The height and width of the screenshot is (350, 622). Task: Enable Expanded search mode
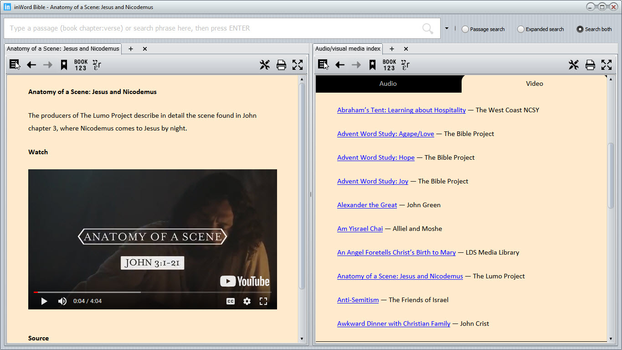coord(520,29)
